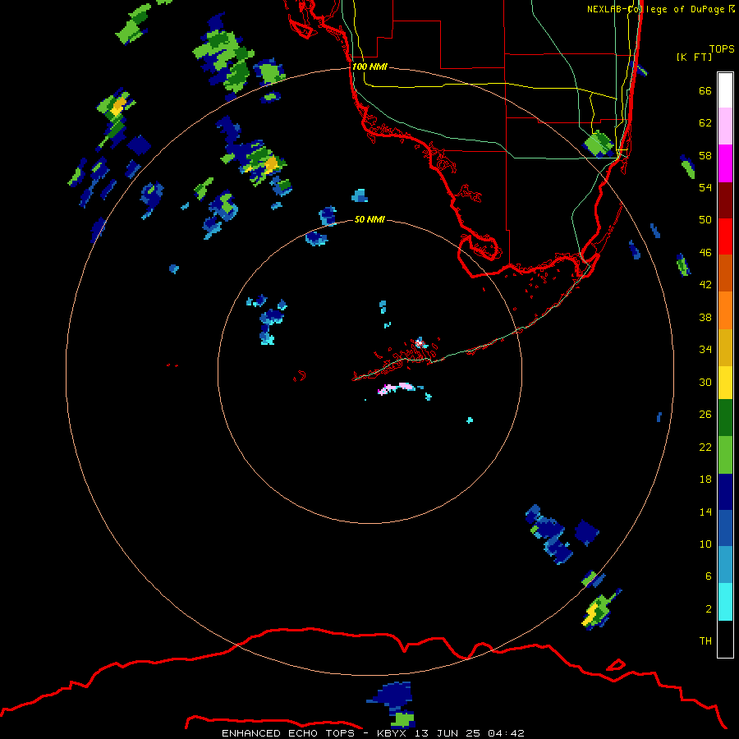
Task: Click the legend value 26
Action: (705, 415)
